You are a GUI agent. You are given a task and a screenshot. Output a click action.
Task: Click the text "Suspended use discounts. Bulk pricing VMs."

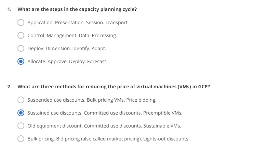coord(92,100)
